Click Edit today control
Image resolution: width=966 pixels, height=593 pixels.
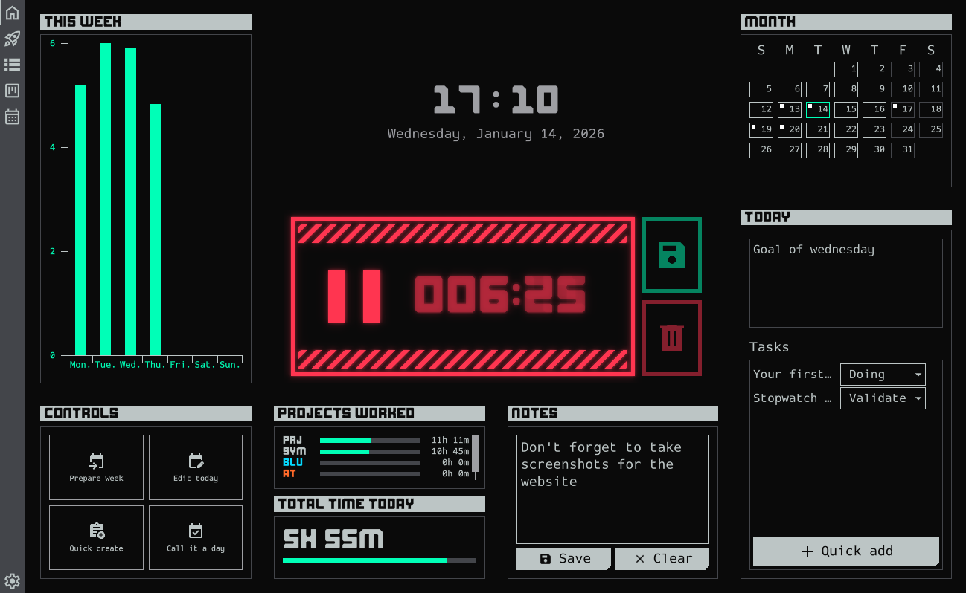196,467
